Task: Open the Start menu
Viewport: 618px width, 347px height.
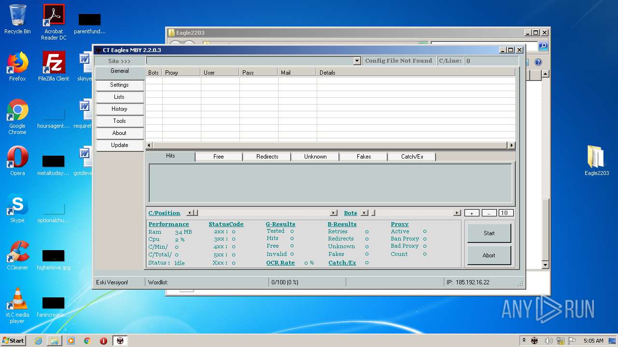Action: click(x=13, y=341)
